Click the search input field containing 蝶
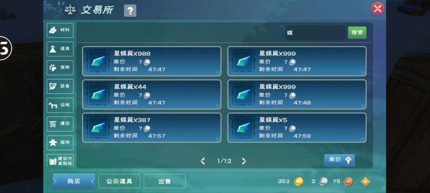Screen dimensions: 430x193 coord(315,33)
